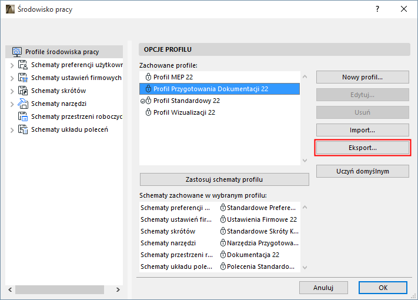Click the Import button
Screen dimensions: 418x300
(362, 130)
